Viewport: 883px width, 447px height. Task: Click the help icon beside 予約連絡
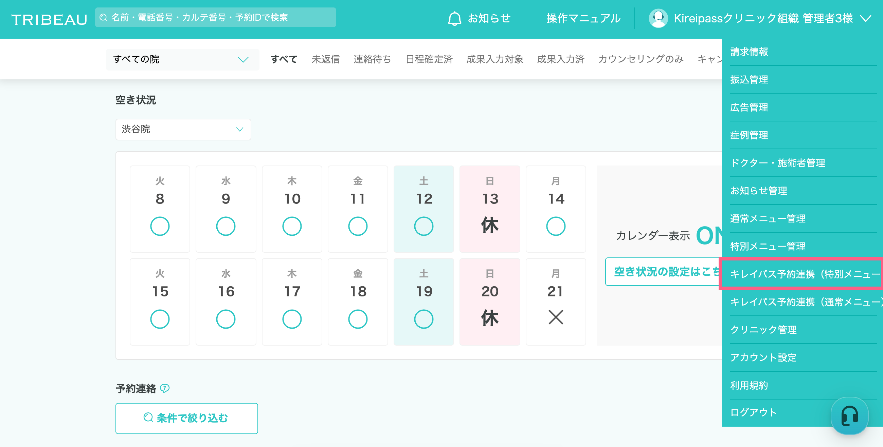click(x=165, y=388)
